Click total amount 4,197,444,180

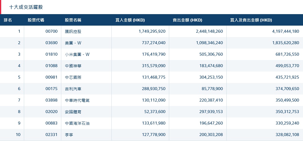point(286,31)
